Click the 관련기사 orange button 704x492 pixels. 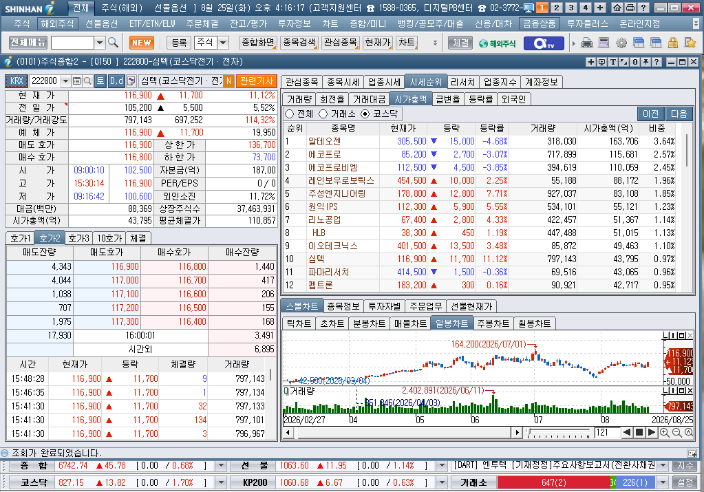[257, 81]
